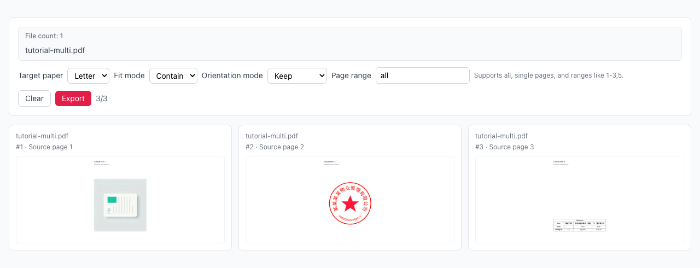Click the Page range input field
The width and height of the screenshot is (700, 268).
coord(422,75)
